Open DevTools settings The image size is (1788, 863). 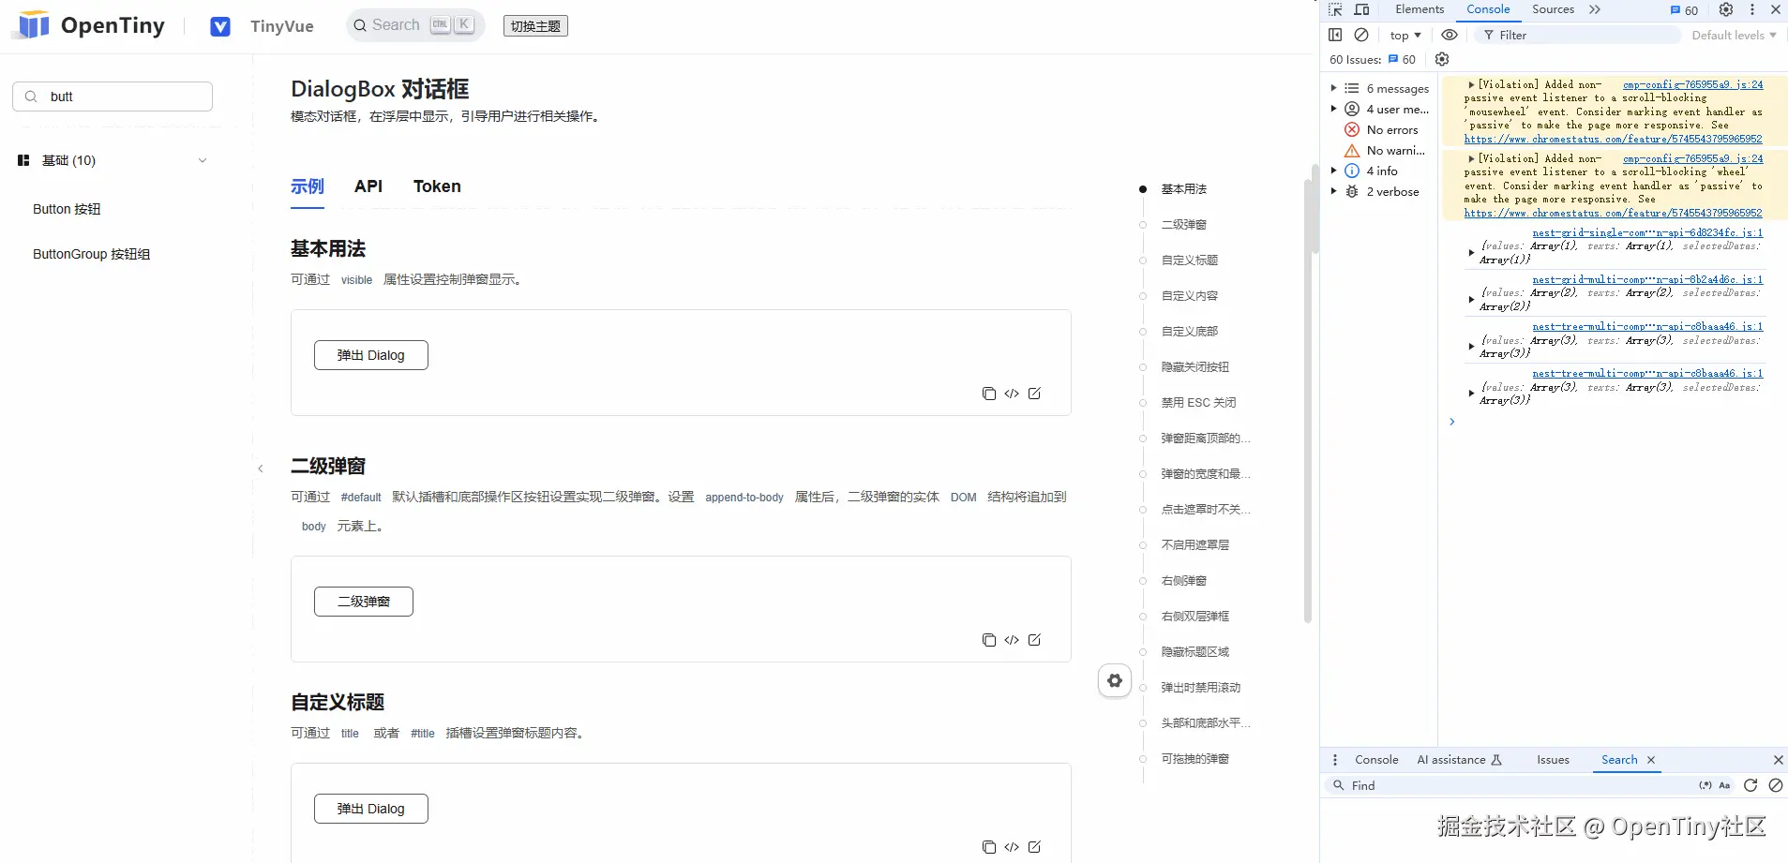1726,9
